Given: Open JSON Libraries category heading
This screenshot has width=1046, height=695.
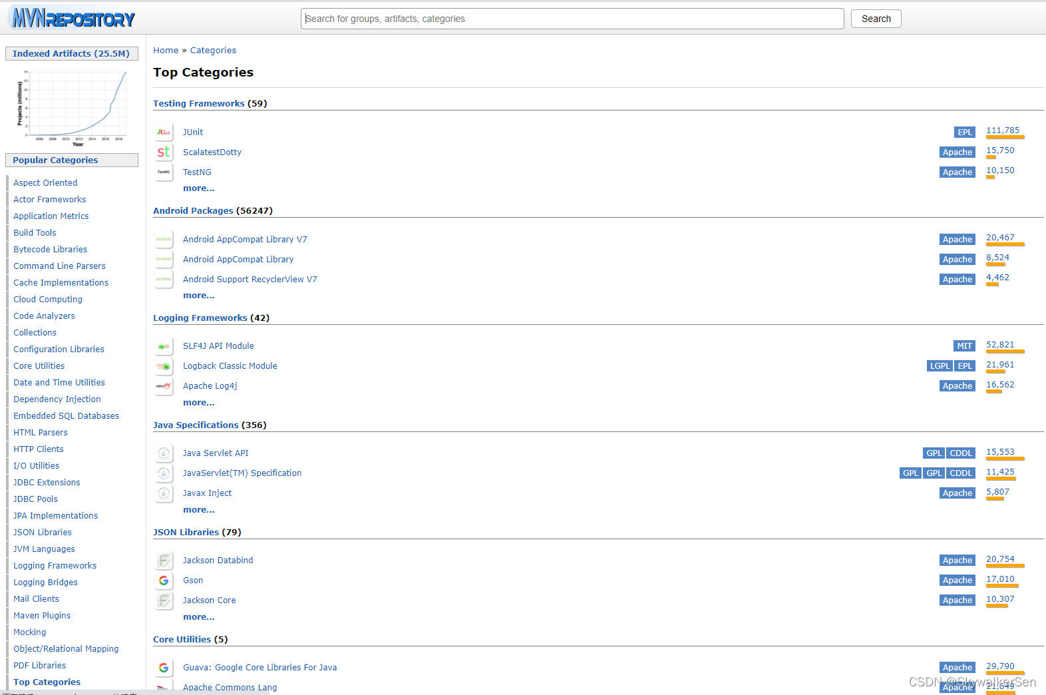Looking at the screenshot, I should pyautogui.click(x=186, y=533).
